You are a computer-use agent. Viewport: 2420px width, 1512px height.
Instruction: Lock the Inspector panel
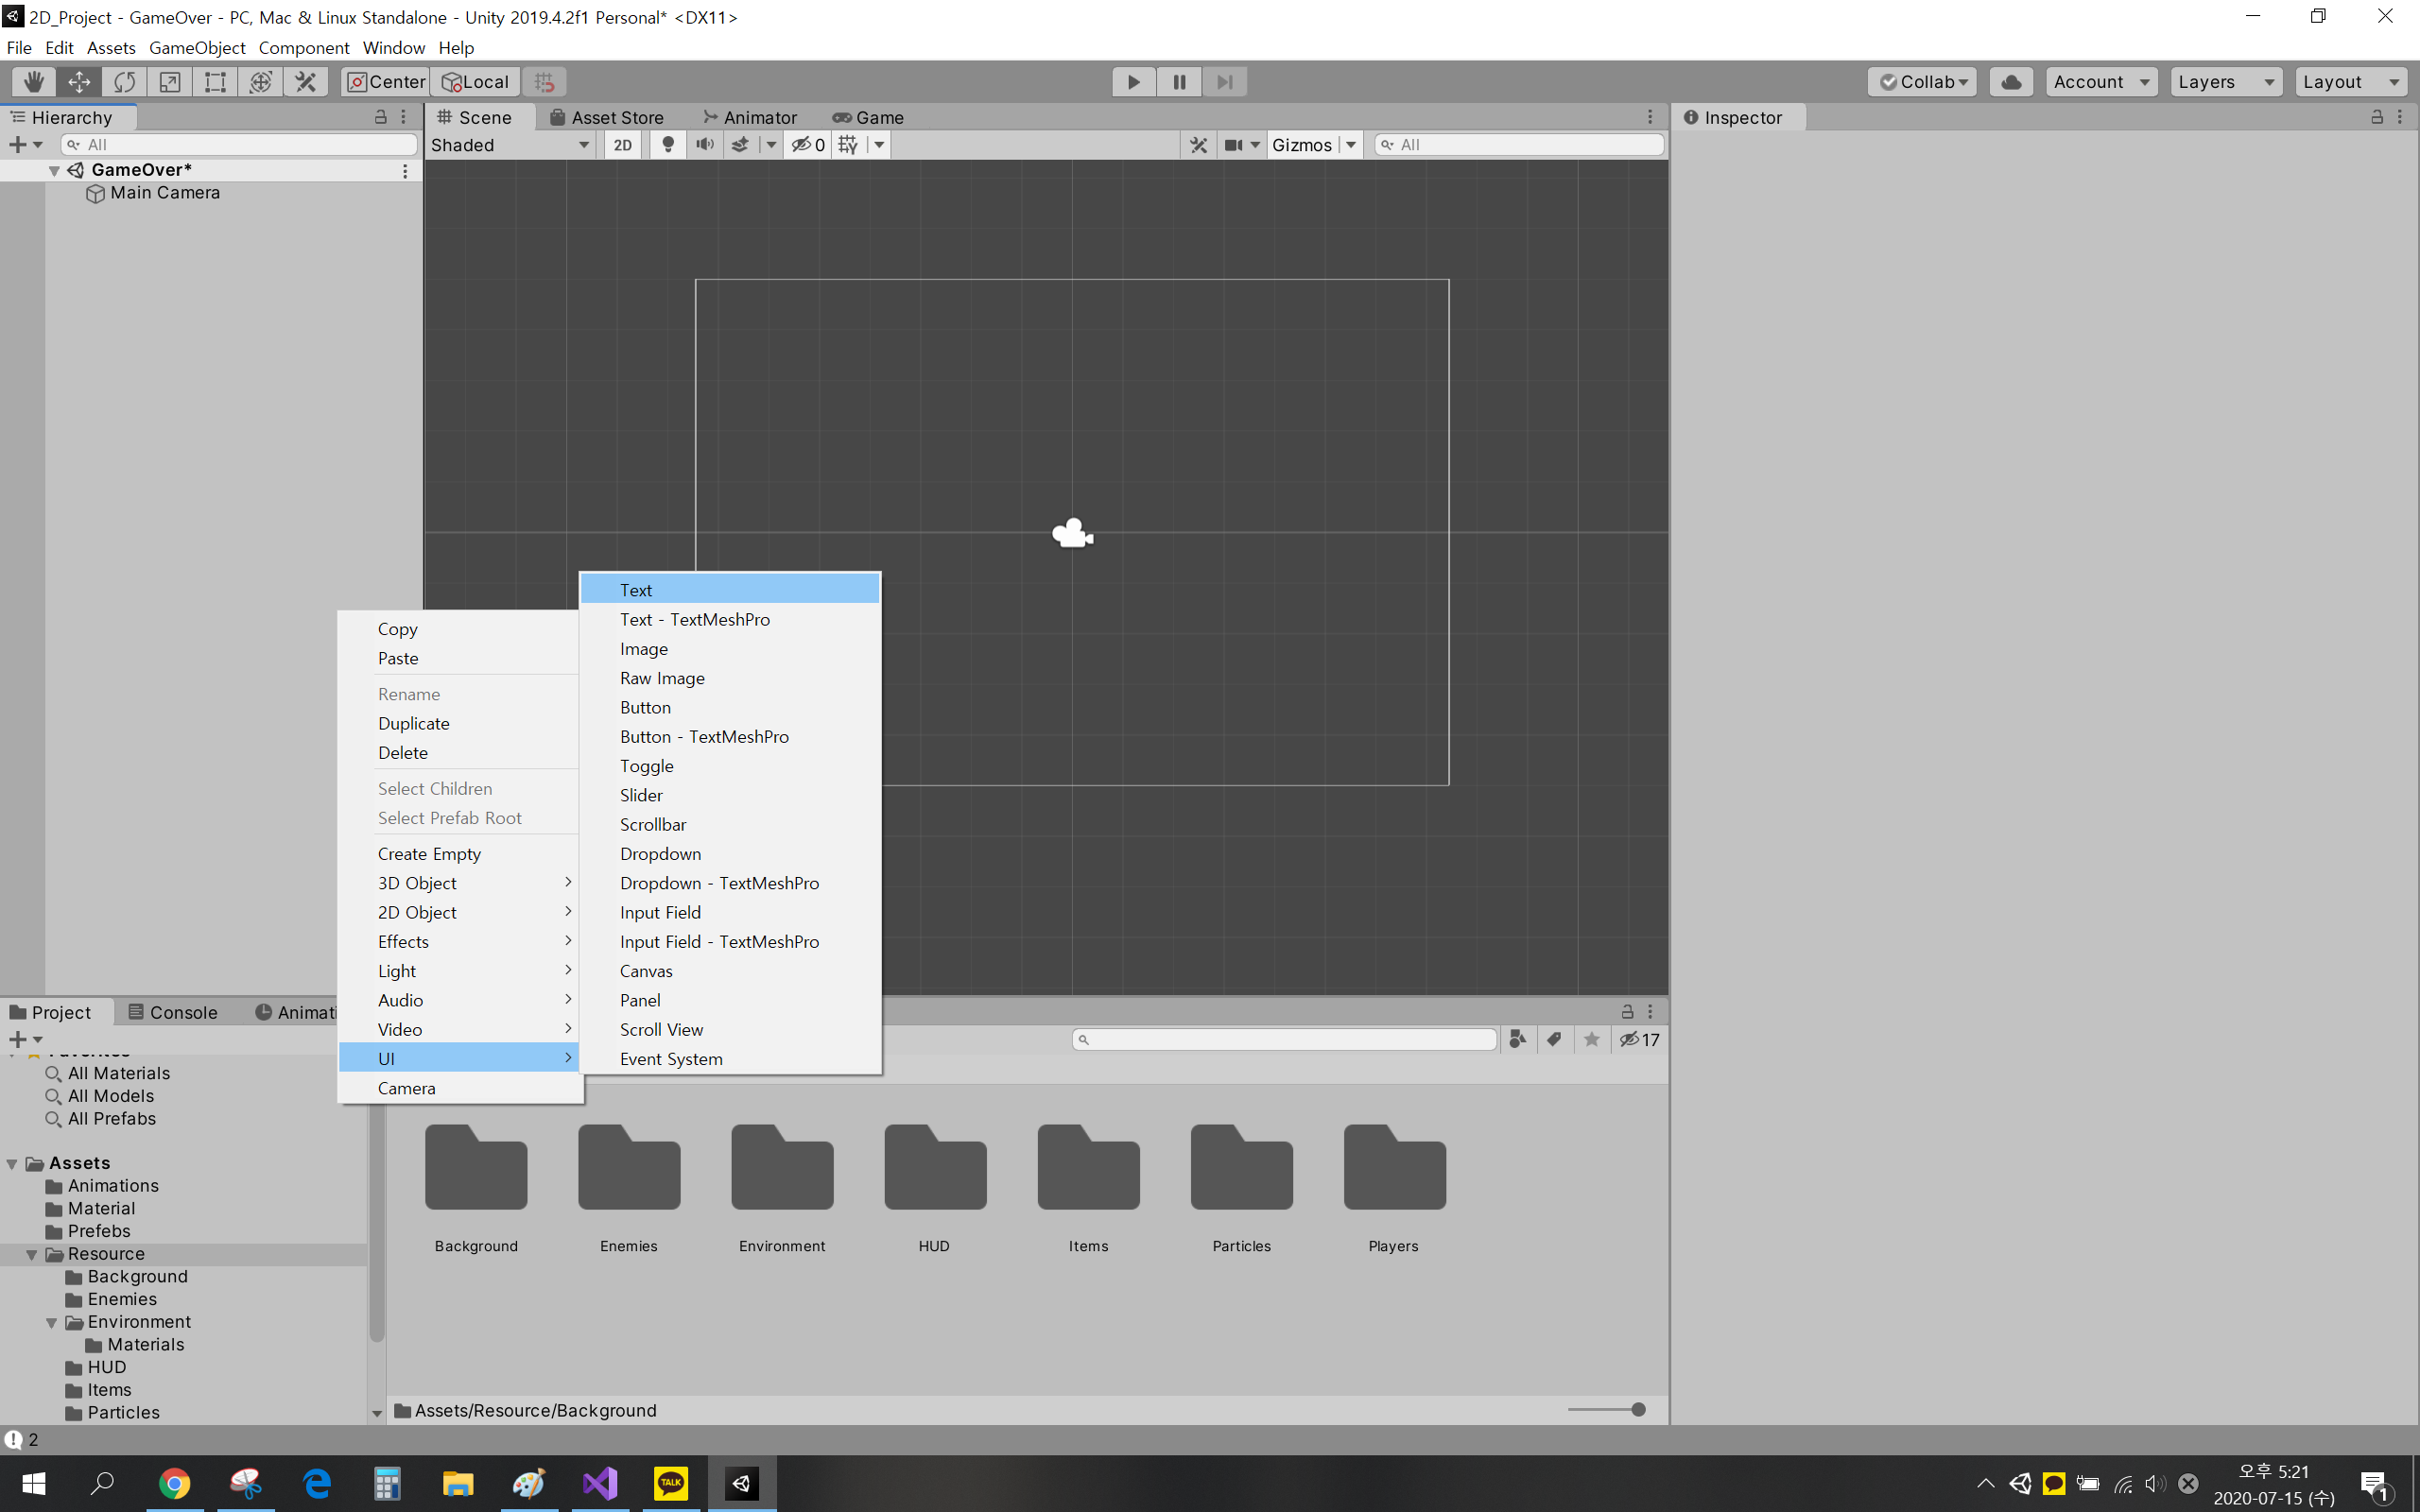(x=2377, y=117)
